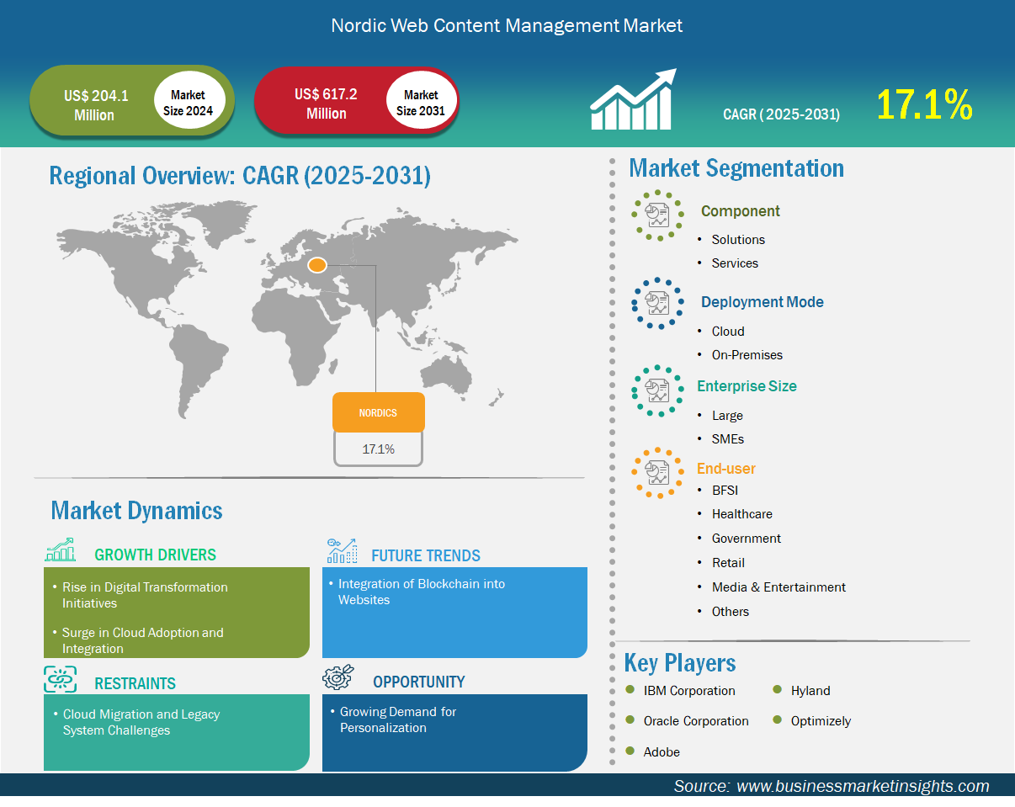
Task: Click Optimizely in Key Players list
Action: [821, 721]
